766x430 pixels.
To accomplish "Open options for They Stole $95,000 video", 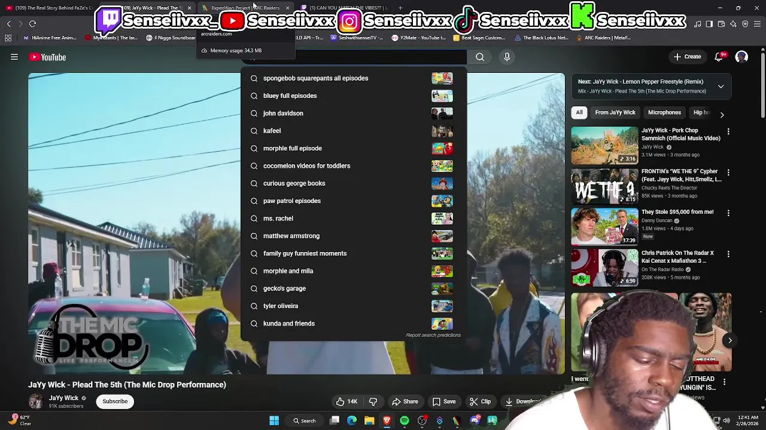I will click(x=728, y=213).
